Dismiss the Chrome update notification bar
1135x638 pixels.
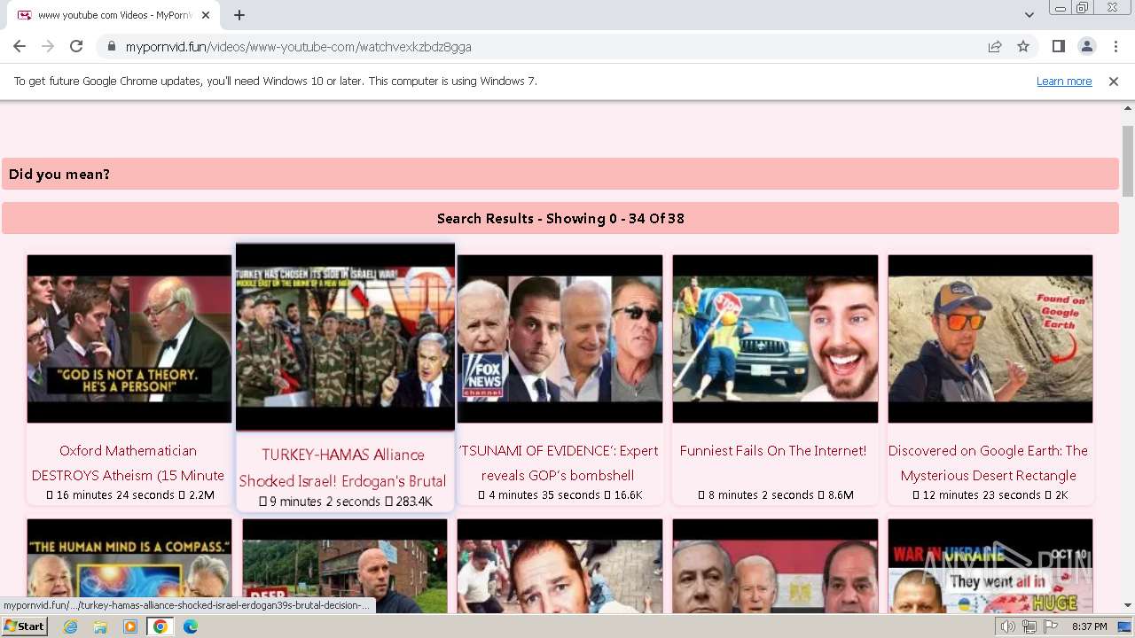[1114, 82]
